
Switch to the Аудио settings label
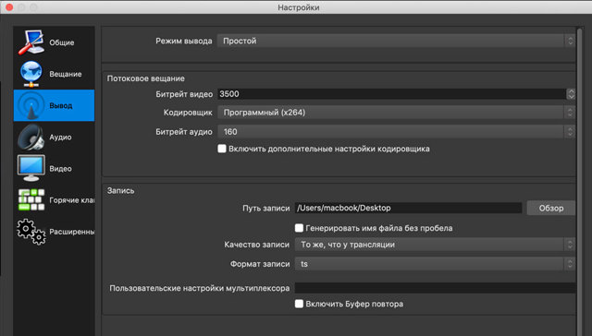tap(60, 138)
